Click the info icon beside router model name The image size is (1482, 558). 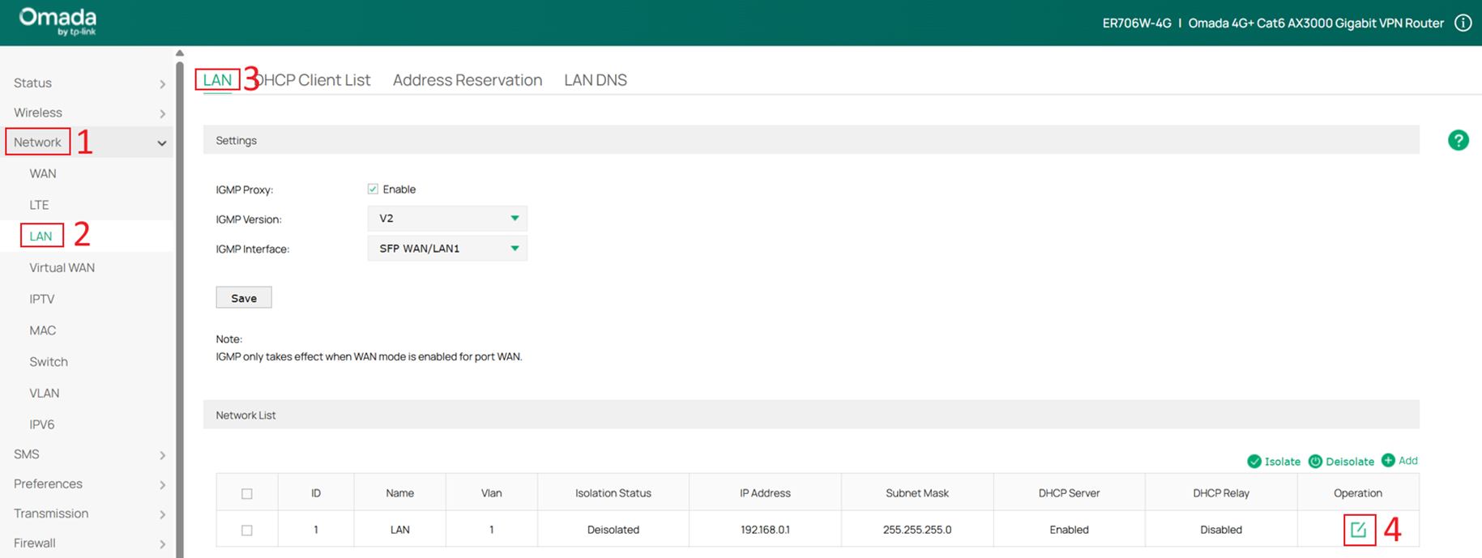[1463, 23]
